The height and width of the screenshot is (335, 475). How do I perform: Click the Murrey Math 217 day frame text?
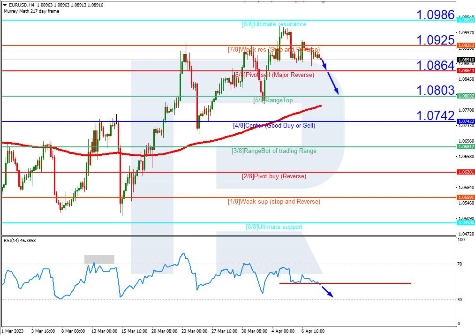[x=31, y=11]
